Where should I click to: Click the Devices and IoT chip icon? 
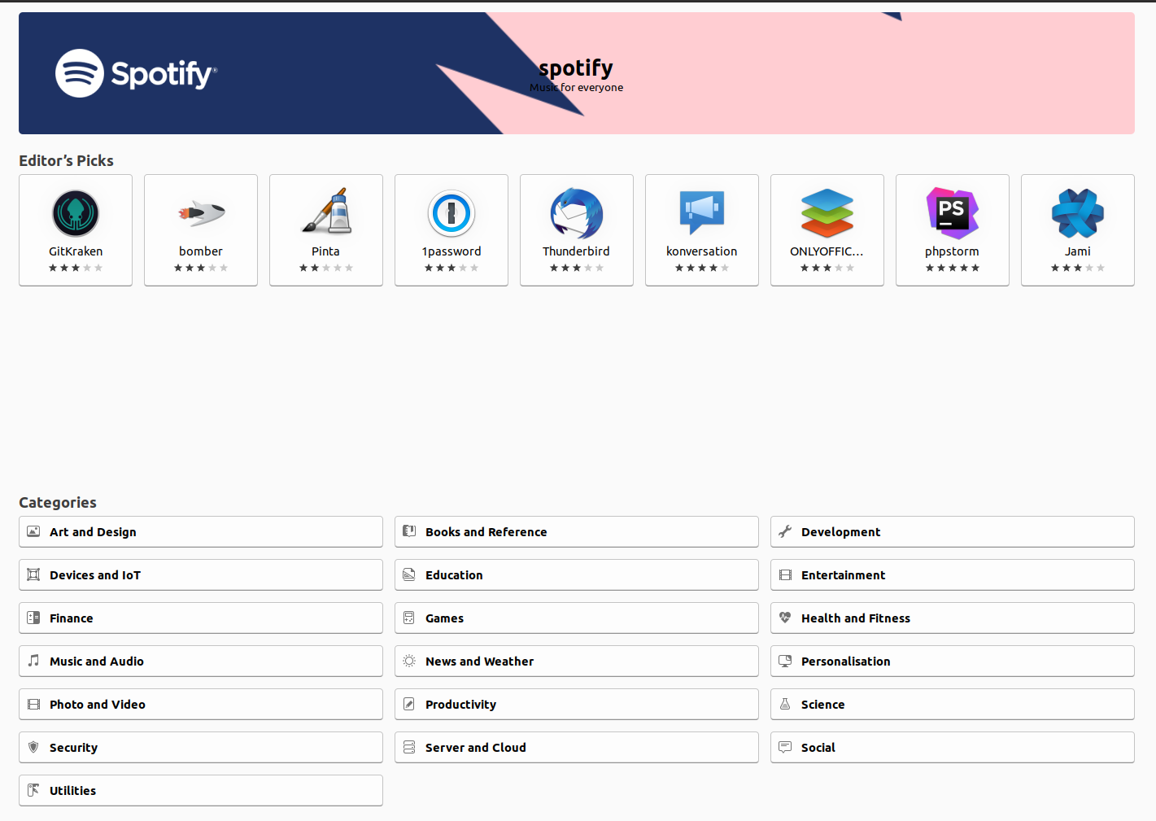pos(33,574)
